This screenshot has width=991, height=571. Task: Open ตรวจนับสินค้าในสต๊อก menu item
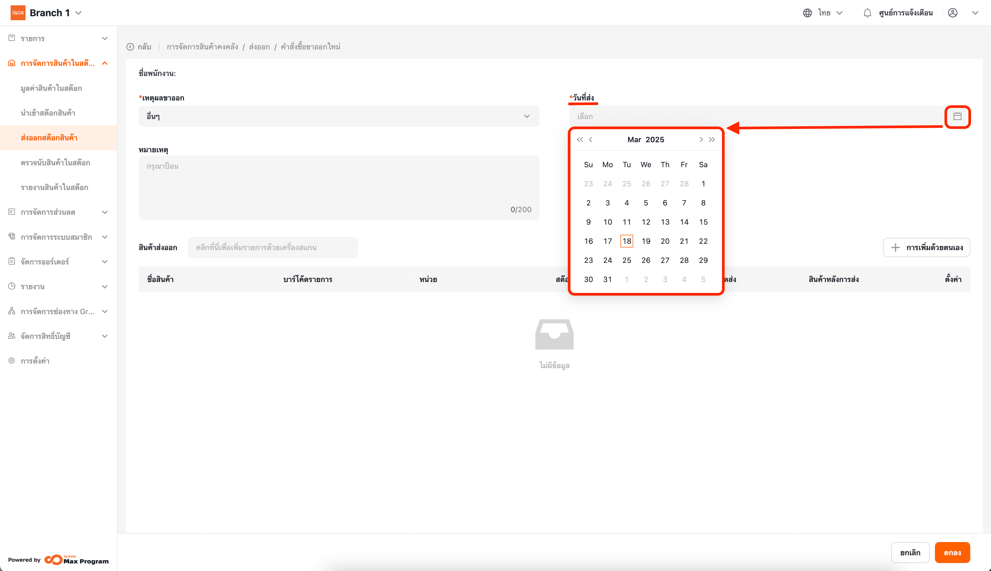[x=55, y=163]
